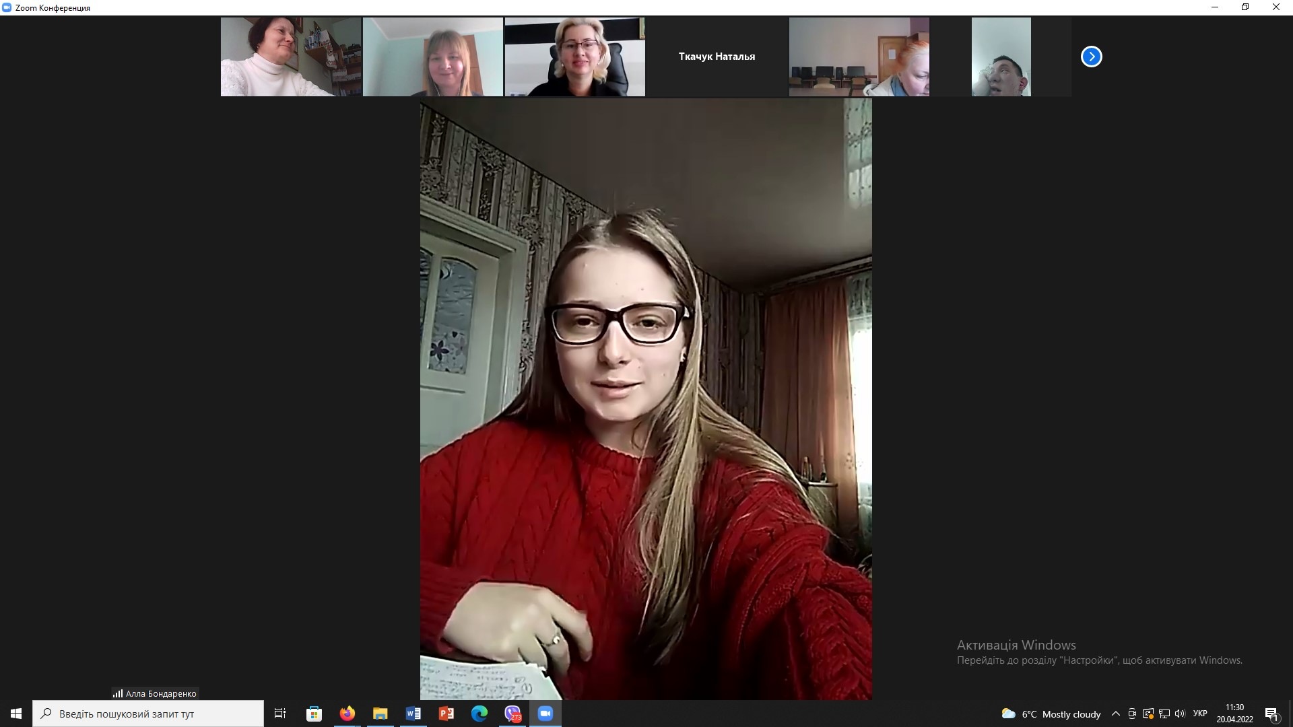Switch to PowerPoint on the taskbar
Screen dimensions: 1293x727
coord(446,714)
